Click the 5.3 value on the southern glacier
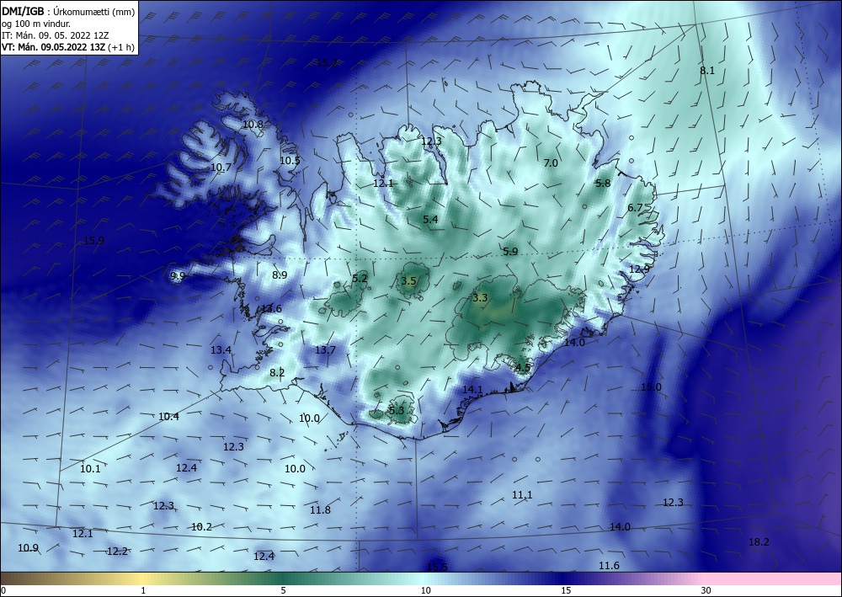 pos(397,410)
